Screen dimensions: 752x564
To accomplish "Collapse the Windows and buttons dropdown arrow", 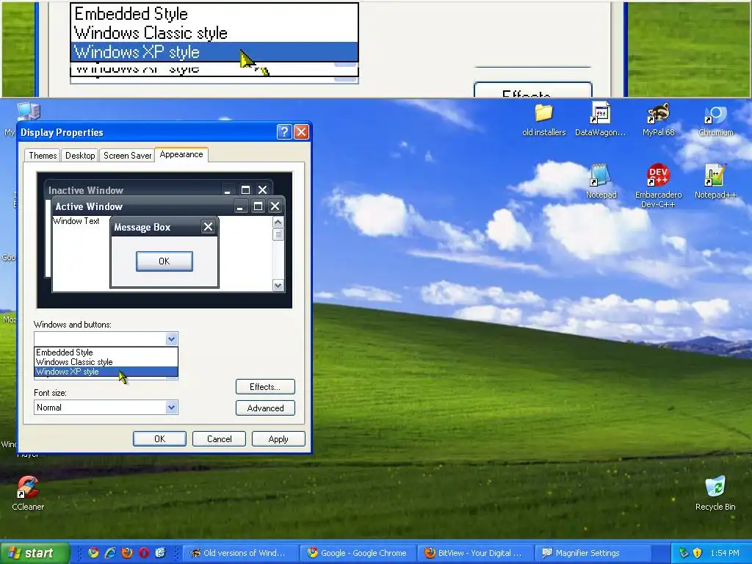I will pyautogui.click(x=171, y=339).
